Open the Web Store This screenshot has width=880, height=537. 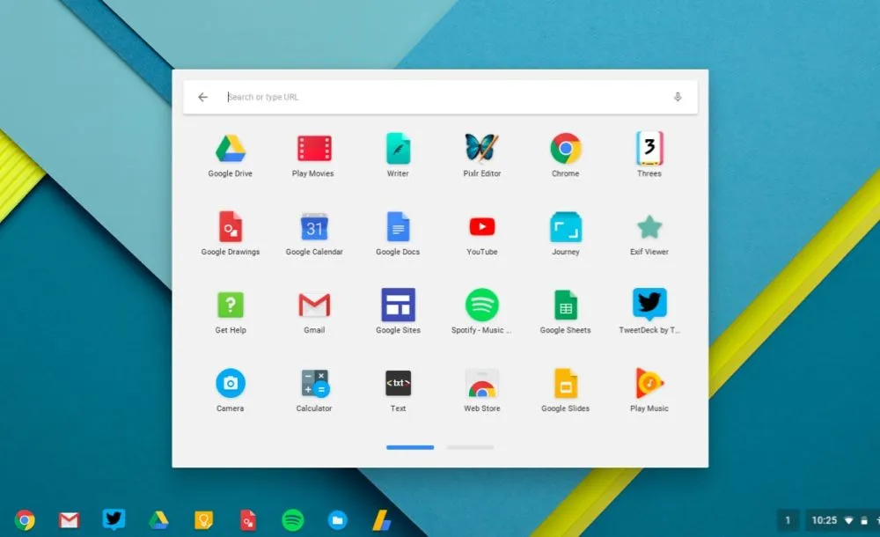481,383
